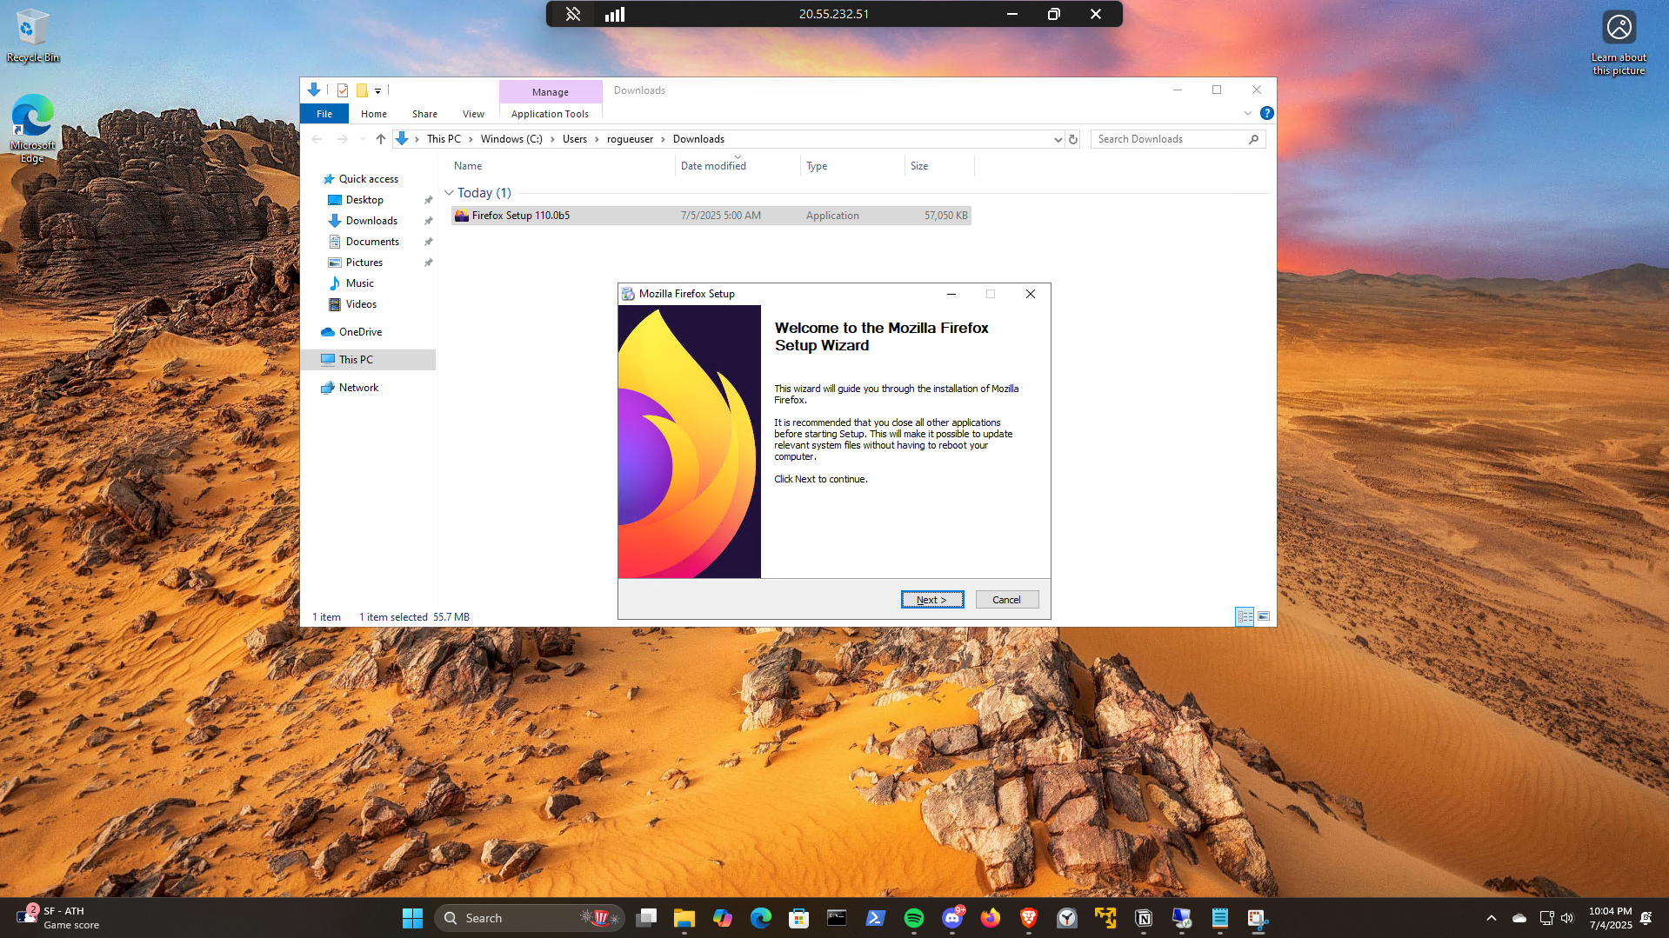The image size is (1669, 938).
Task: Click the Properties icon in quick access toolbar
Action: (x=343, y=90)
